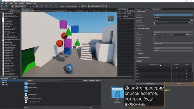The image size is (194, 109).
Task: Open the run settings gear next to Default Debug
Action: [107, 6]
